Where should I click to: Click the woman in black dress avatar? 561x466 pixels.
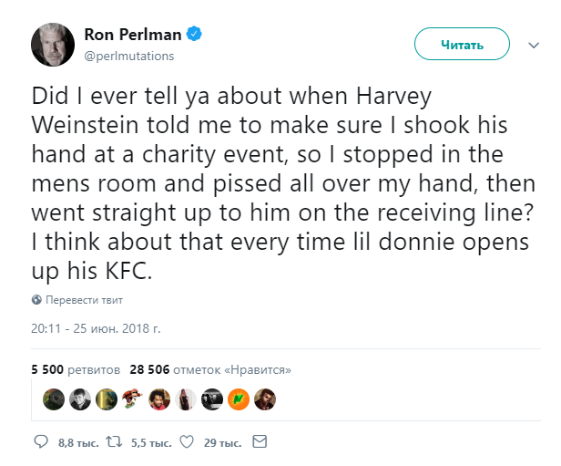[186, 399]
